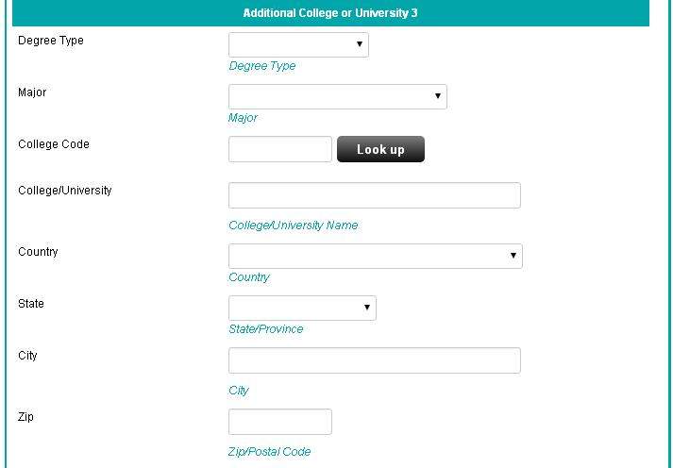Click the italic teal 'Degree Type' hint

click(x=261, y=66)
